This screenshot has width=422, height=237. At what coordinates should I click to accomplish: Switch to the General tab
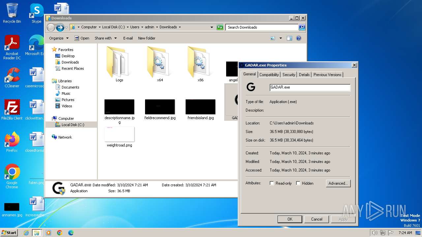(249, 74)
